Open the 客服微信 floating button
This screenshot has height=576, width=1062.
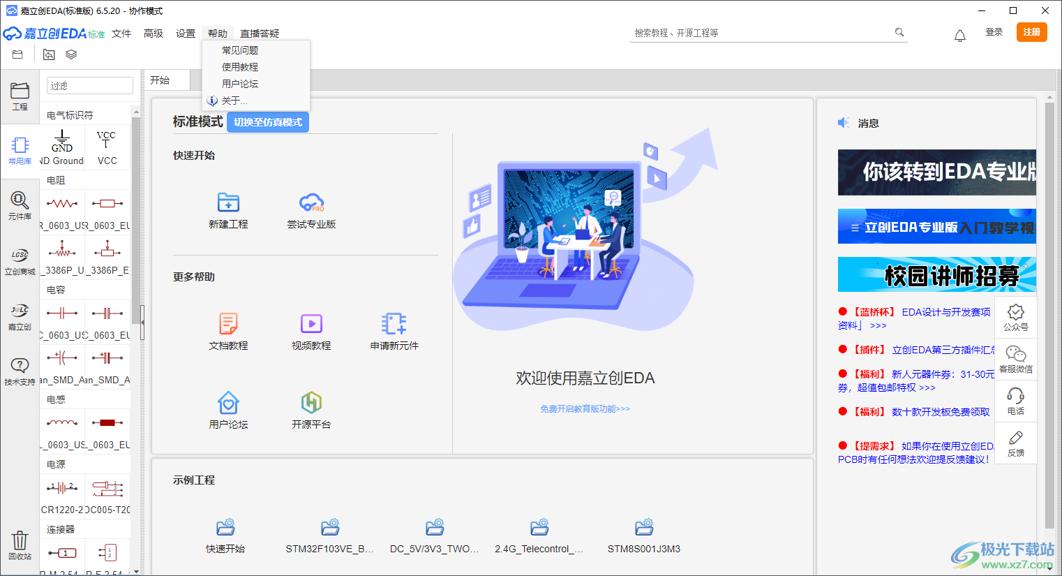[1016, 359]
